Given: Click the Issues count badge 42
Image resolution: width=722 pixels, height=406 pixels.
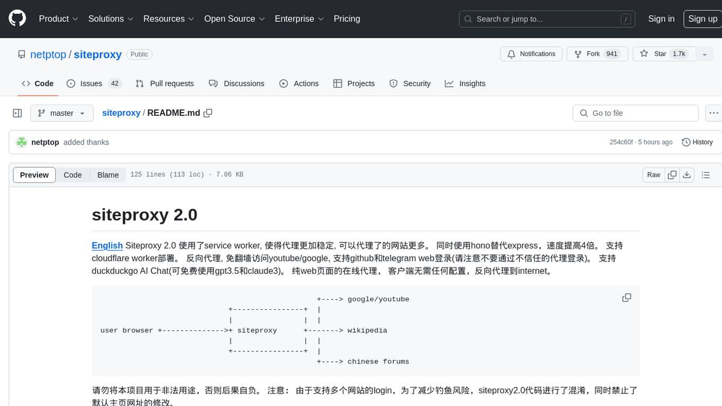Looking at the screenshot, I should tap(114, 83).
